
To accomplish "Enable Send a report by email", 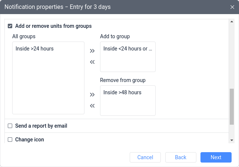I will [10, 126].
